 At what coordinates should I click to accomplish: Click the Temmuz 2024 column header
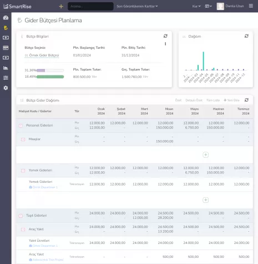(244, 111)
